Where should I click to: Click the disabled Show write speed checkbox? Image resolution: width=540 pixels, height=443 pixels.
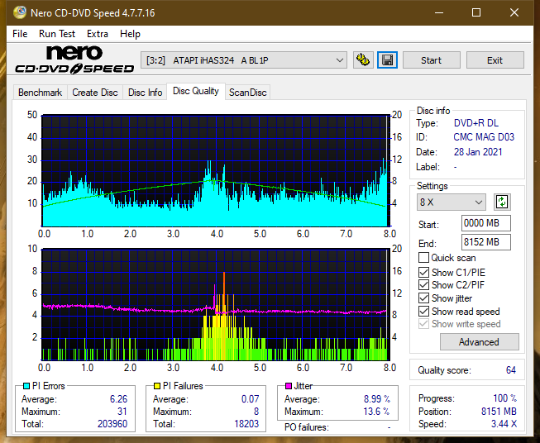423,324
